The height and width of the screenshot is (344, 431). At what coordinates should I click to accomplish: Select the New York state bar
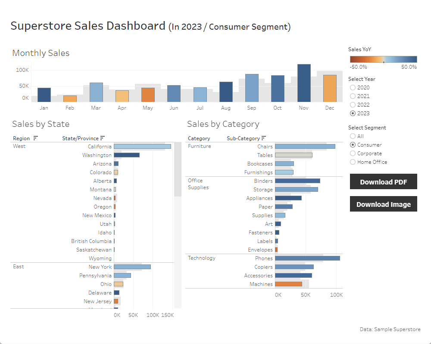tap(132, 267)
